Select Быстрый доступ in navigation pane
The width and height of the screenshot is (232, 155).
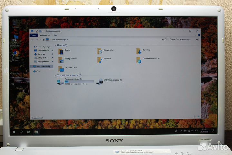pos(42,47)
